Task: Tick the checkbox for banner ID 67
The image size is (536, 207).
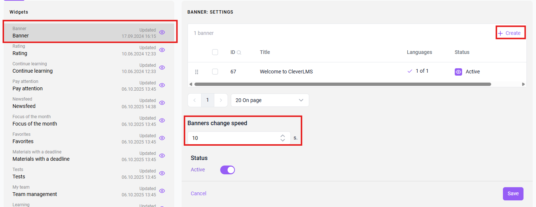Action: coord(215,72)
